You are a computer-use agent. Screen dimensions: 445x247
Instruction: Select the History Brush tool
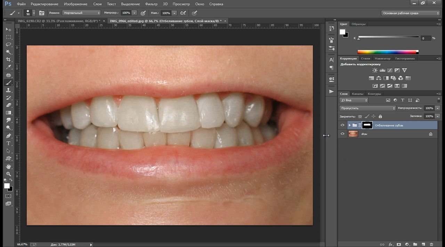pyautogui.click(x=9, y=98)
